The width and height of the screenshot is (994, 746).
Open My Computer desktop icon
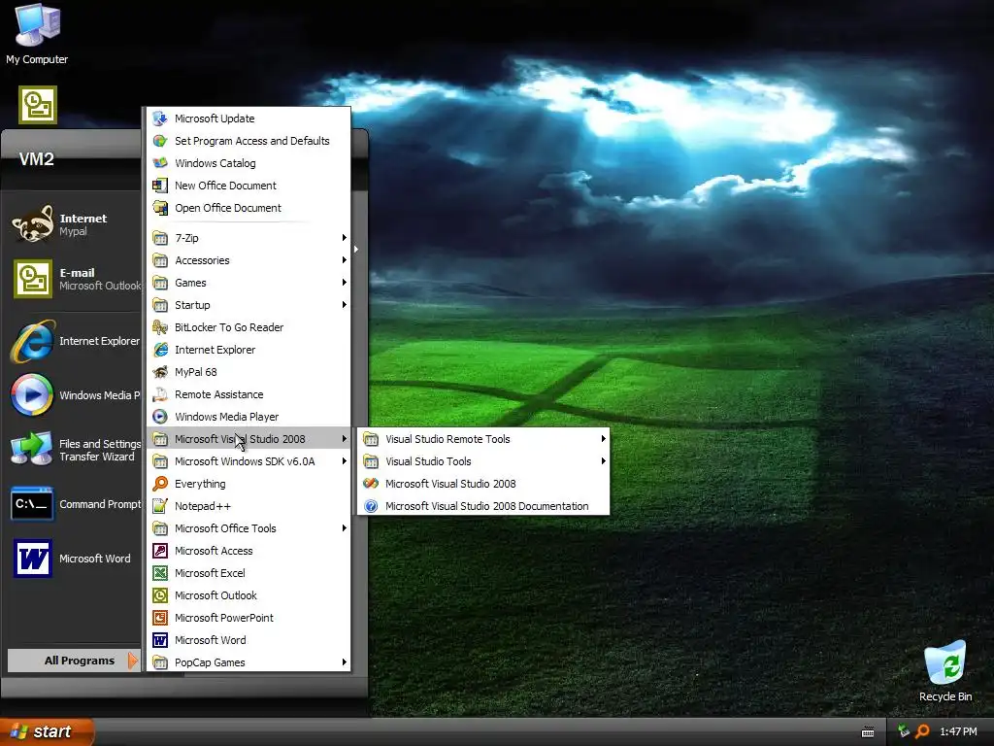[x=38, y=25]
